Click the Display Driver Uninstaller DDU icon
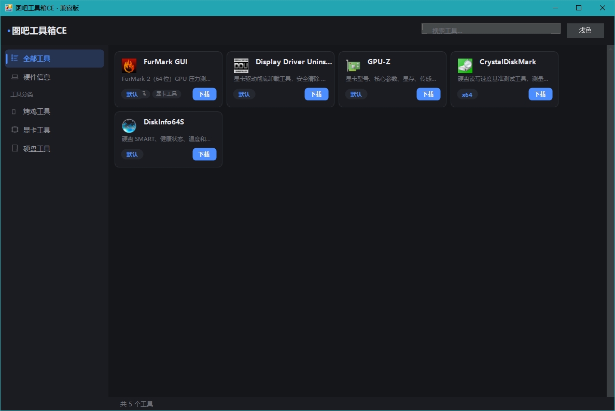 click(x=241, y=66)
